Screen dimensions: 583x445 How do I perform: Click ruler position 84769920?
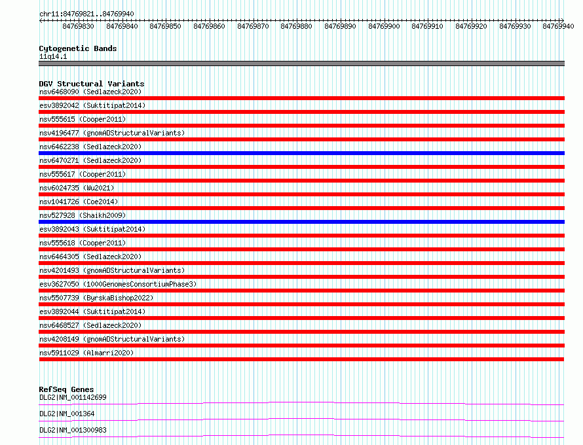click(472, 26)
